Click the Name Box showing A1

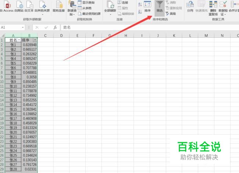(x=10, y=27)
